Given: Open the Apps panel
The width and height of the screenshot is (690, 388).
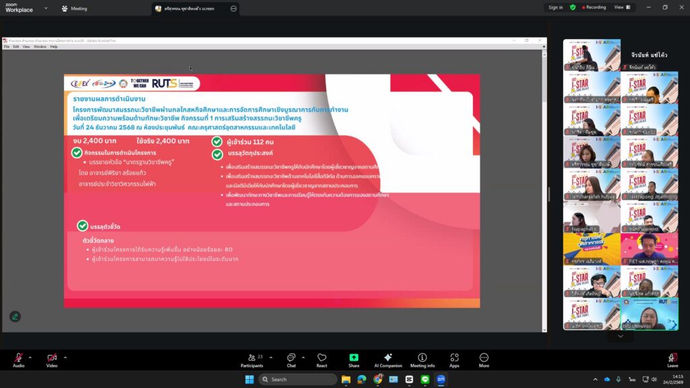Looking at the screenshot, I should tap(454, 359).
